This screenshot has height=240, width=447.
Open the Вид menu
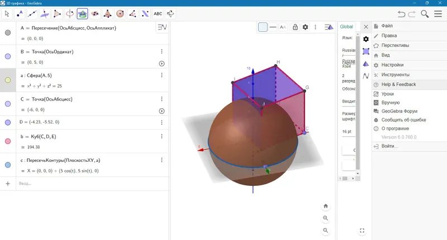[410, 55]
